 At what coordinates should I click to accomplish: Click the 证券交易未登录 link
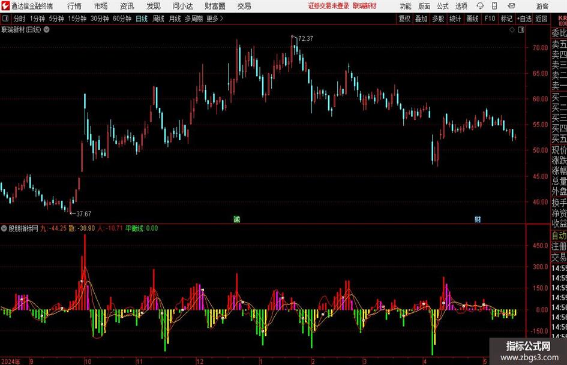coord(329,6)
